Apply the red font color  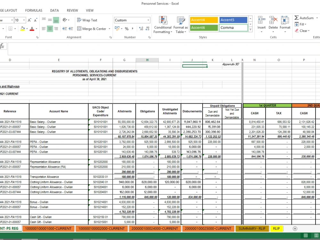[x=32, y=28]
